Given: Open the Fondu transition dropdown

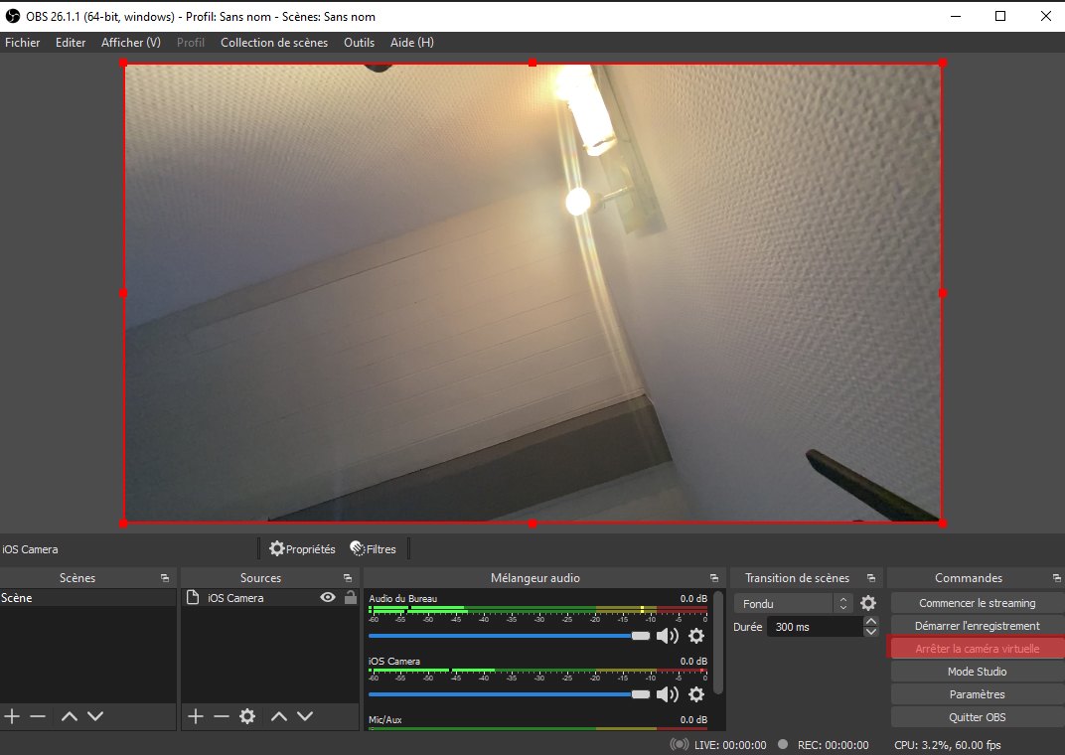Looking at the screenshot, I should point(793,604).
